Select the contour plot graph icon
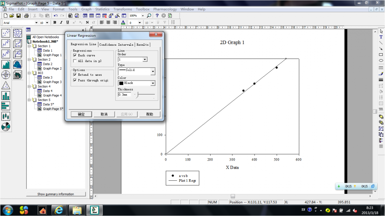The height and width of the screenshot is (216, 385). [x=17, y=33]
